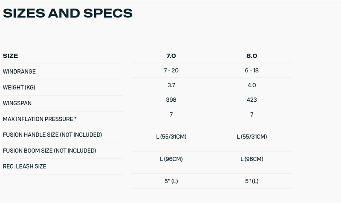Click the 3.7 weight value
Viewport: 341px width, 203px height.
click(x=171, y=85)
